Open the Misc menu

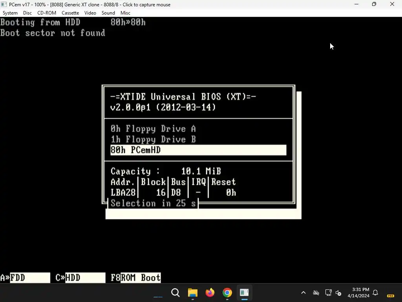point(125,13)
